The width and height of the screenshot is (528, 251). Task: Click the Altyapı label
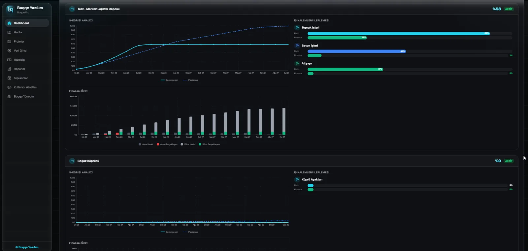click(307, 63)
